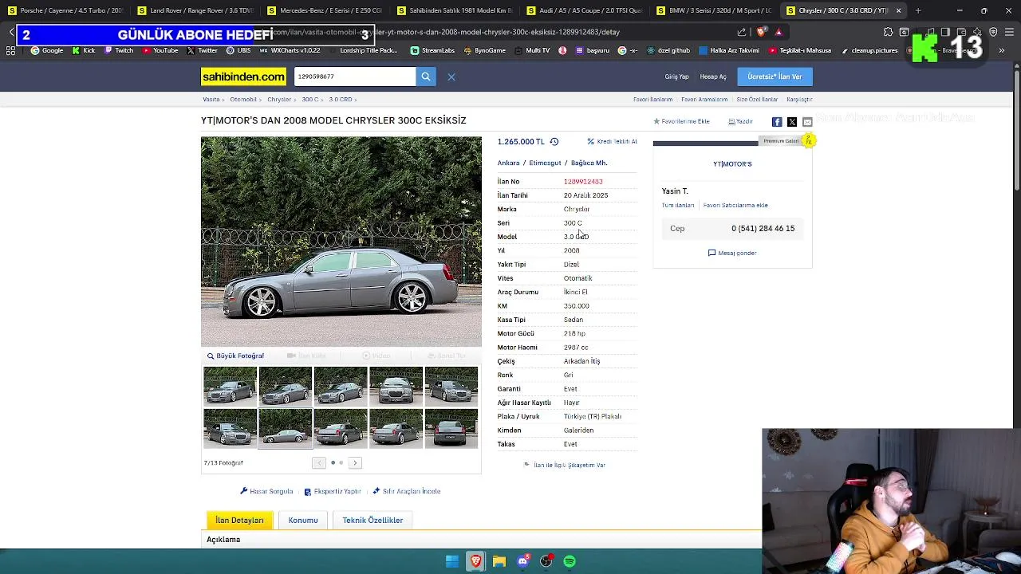The width and height of the screenshot is (1021, 574).
Task: Select the İlan Detayları tab
Action: (239, 520)
